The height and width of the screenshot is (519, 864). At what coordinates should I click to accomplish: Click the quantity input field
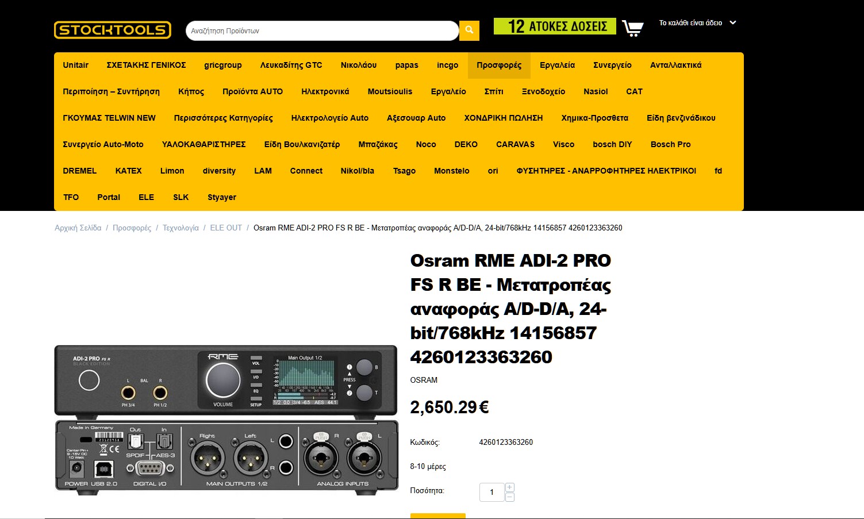pyautogui.click(x=492, y=492)
